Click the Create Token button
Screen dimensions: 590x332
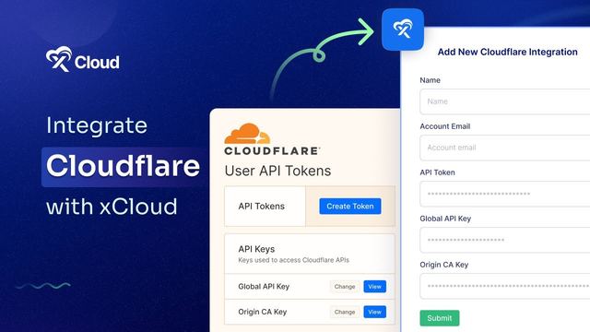(350, 207)
